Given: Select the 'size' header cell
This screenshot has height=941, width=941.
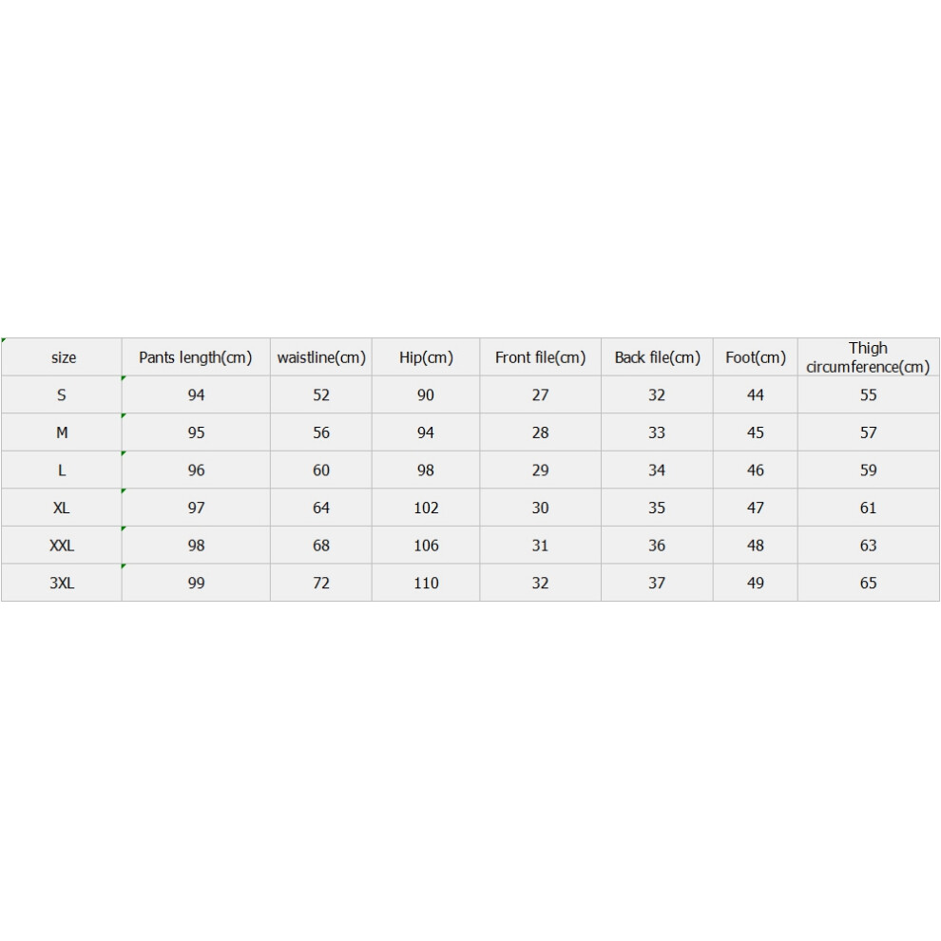Looking at the screenshot, I should [x=61, y=357].
